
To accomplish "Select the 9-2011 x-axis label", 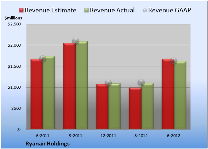I will pos(76,136).
